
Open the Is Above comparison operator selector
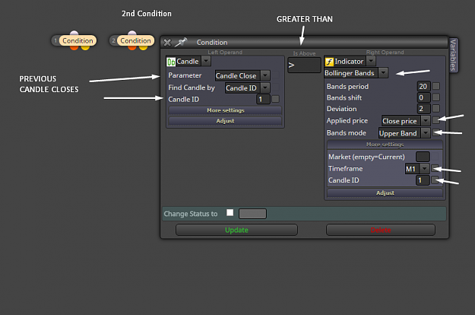coord(304,65)
